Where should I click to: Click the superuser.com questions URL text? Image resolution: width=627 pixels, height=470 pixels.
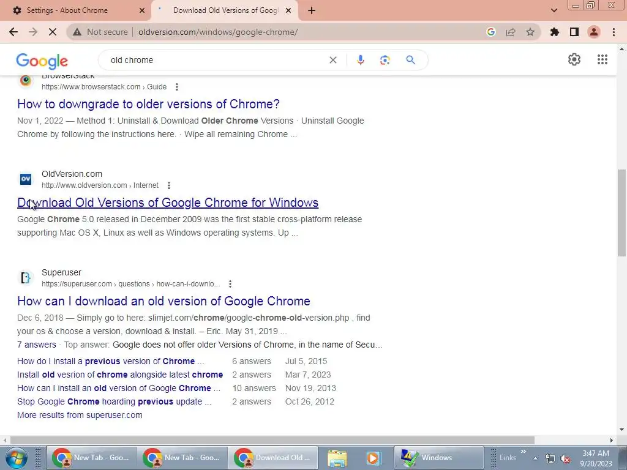pos(131,284)
